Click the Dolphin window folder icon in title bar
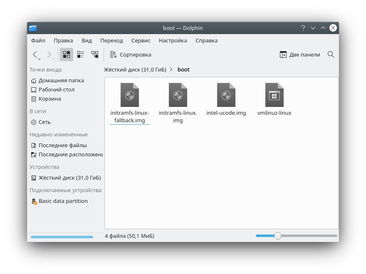366x274 pixels. pyautogui.click(x=33, y=28)
